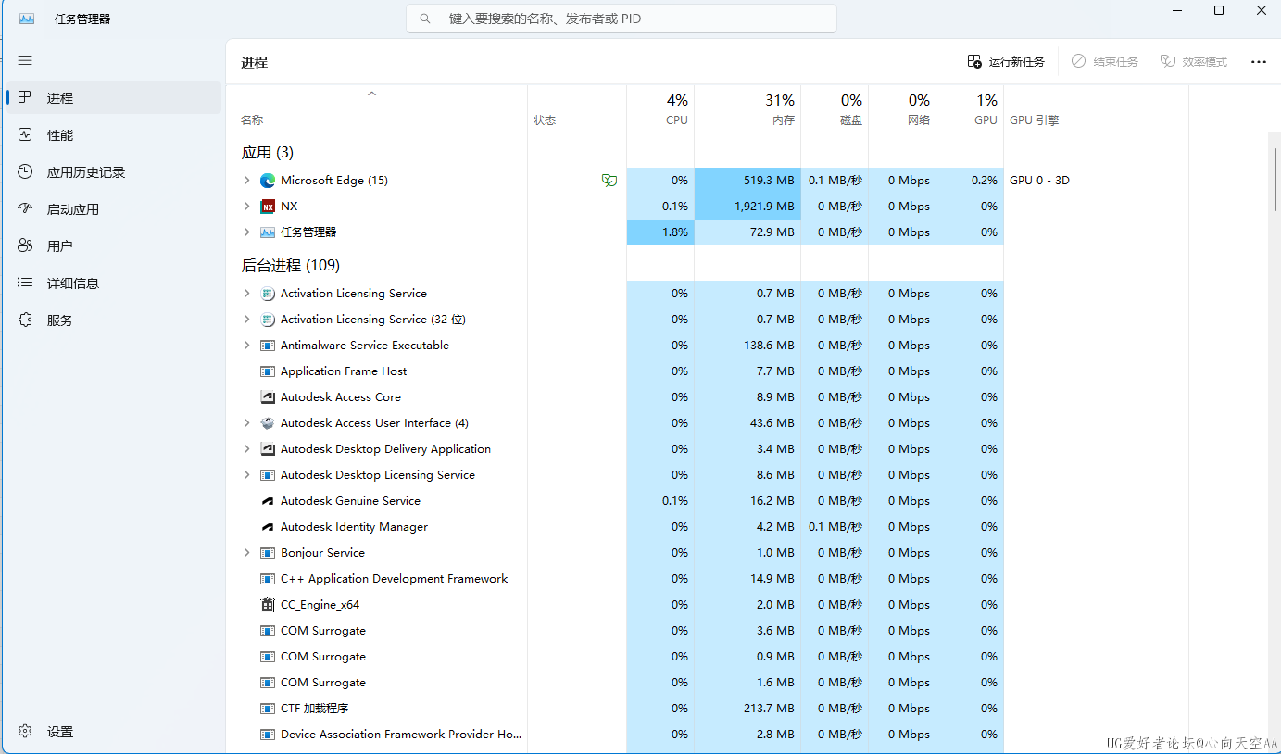Open the 用户 page

point(114,245)
